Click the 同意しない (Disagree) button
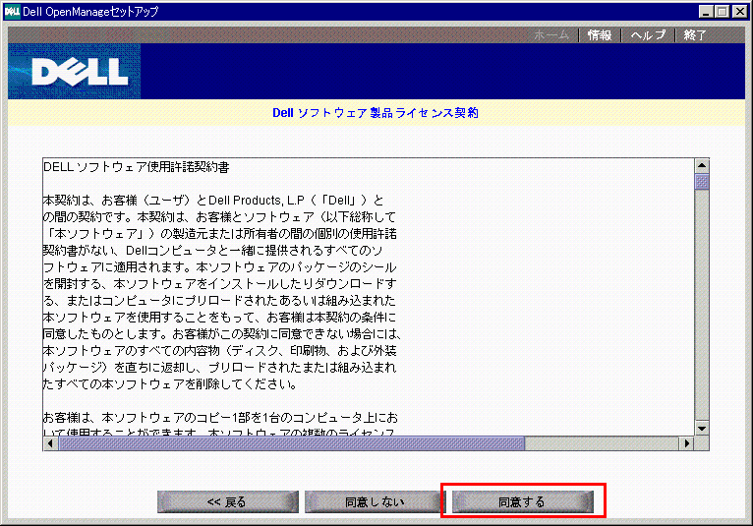753x526 pixels. (x=374, y=501)
